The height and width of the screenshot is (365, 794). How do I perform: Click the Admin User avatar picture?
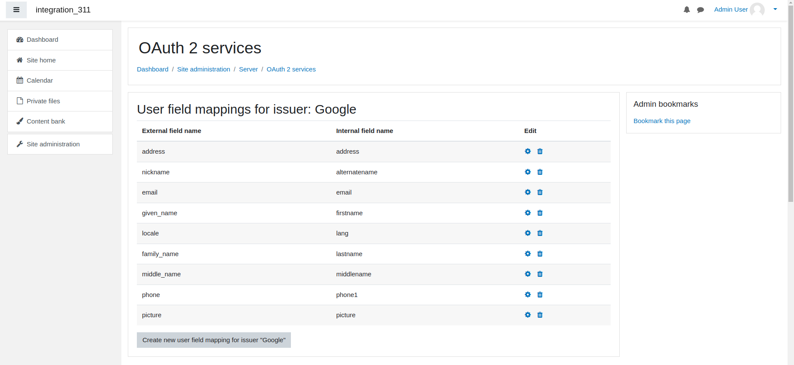pyautogui.click(x=757, y=9)
